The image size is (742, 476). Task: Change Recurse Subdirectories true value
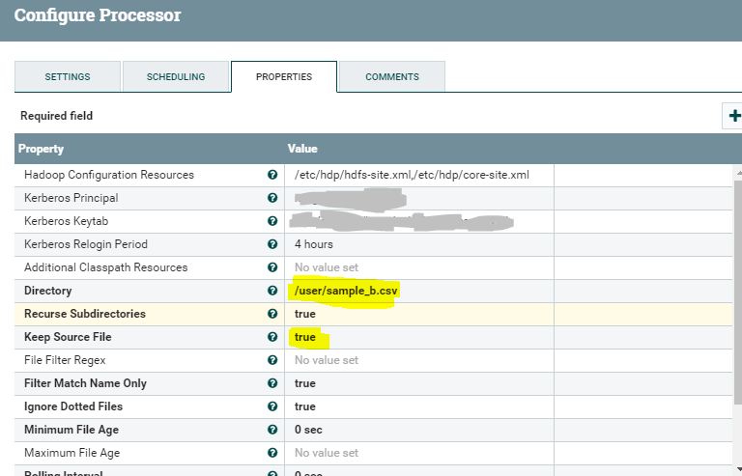click(305, 315)
